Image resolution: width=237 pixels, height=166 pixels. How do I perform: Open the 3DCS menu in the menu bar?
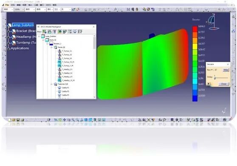(48, 5)
